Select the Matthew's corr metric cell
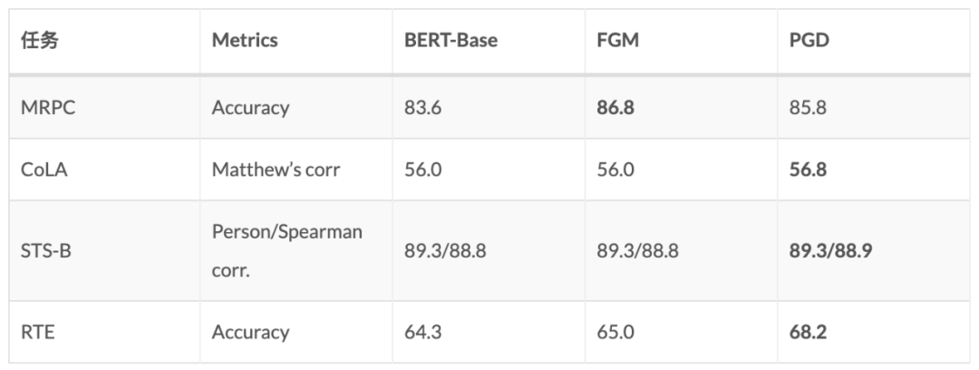This screenshot has height=370, width=979. point(276,170)
